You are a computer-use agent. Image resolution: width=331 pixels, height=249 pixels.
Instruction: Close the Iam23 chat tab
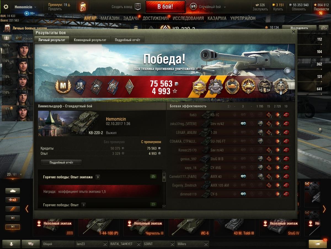(x=105, y=244)
